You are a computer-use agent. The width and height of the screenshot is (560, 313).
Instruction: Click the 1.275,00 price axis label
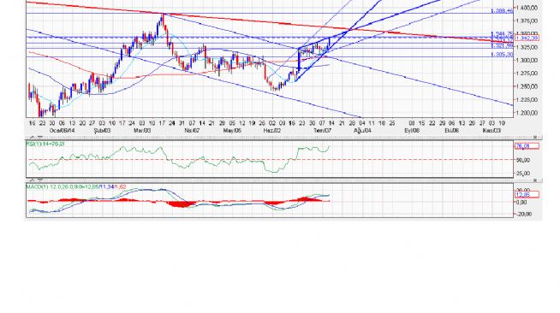[527, 74]
